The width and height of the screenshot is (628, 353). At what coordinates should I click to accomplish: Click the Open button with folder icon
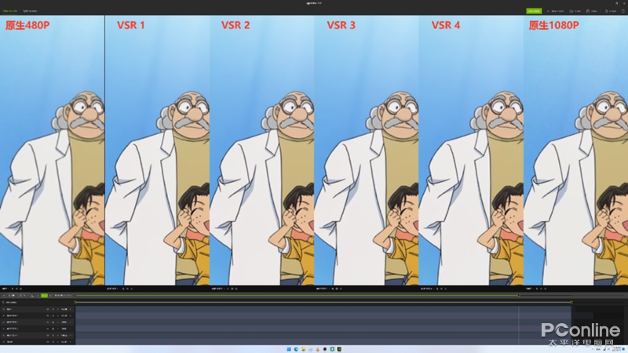tap(575, 11)
